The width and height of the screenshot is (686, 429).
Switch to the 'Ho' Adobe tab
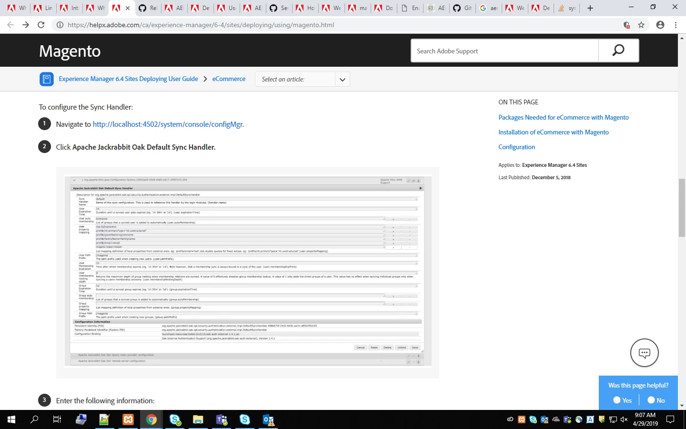pos(305,8)
